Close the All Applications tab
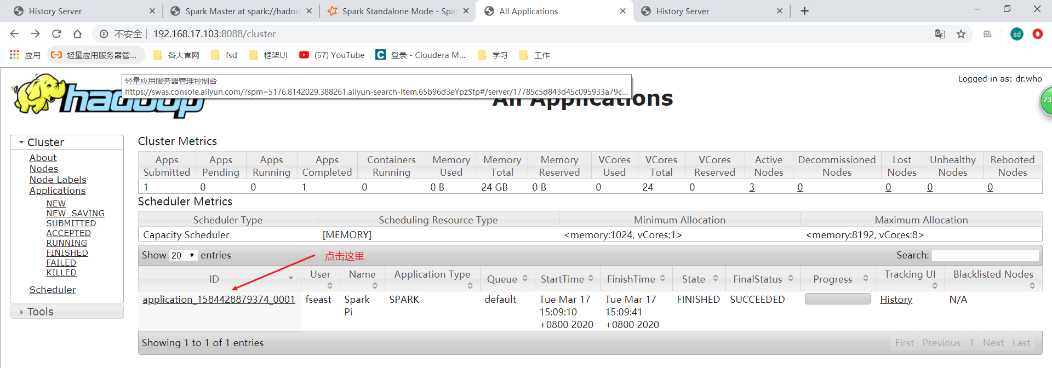 tap(622, 11)
